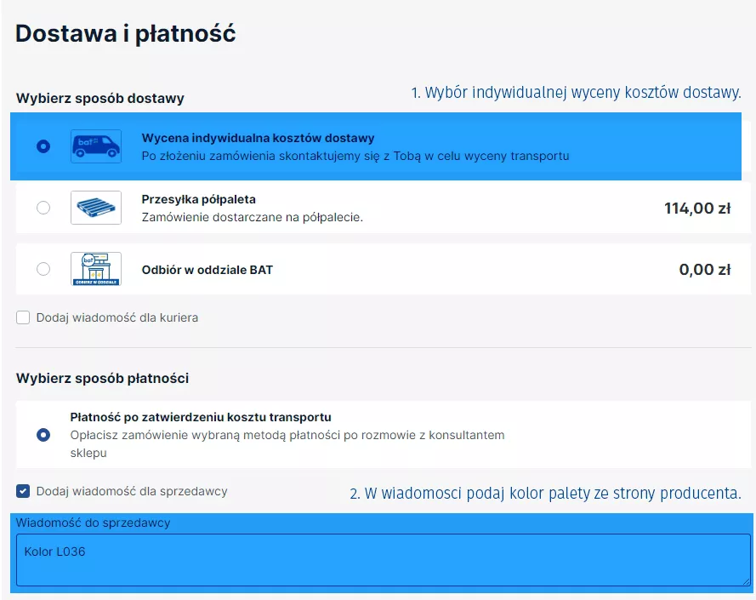The image size is (756, 600).
Task: Choose the Odbiór w oddziale BAT radio button
Action: (x=43, y=269)
